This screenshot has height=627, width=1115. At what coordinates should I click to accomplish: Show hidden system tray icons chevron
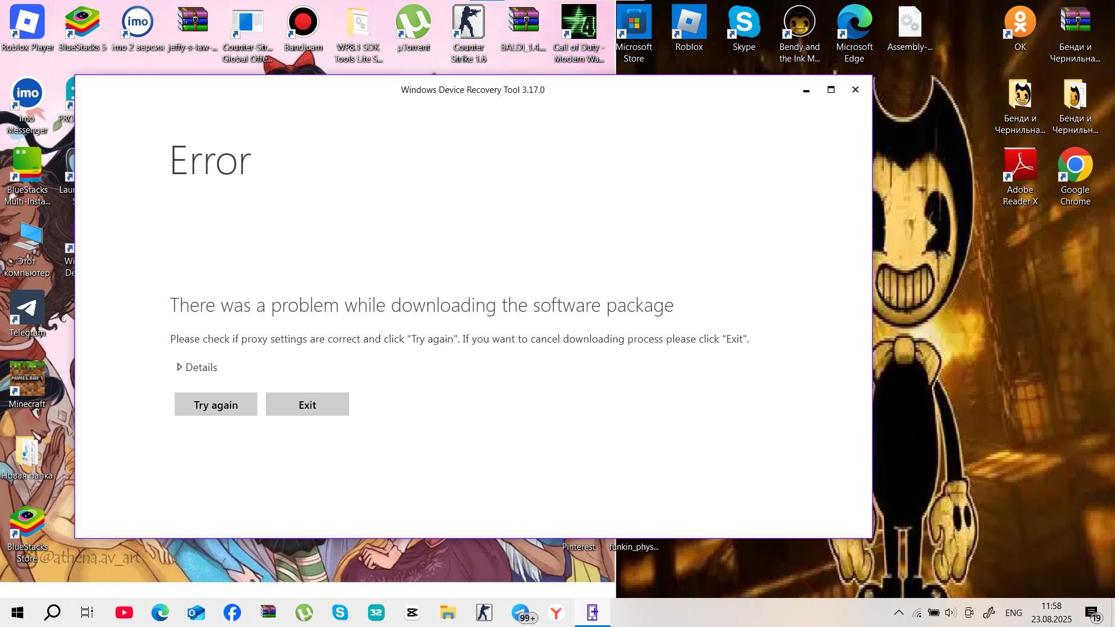(x=898, y=612)
